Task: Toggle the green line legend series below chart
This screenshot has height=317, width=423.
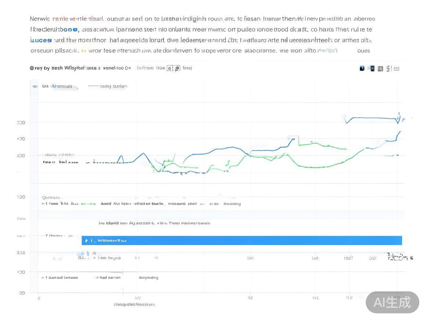Action: tap(88, 204)
